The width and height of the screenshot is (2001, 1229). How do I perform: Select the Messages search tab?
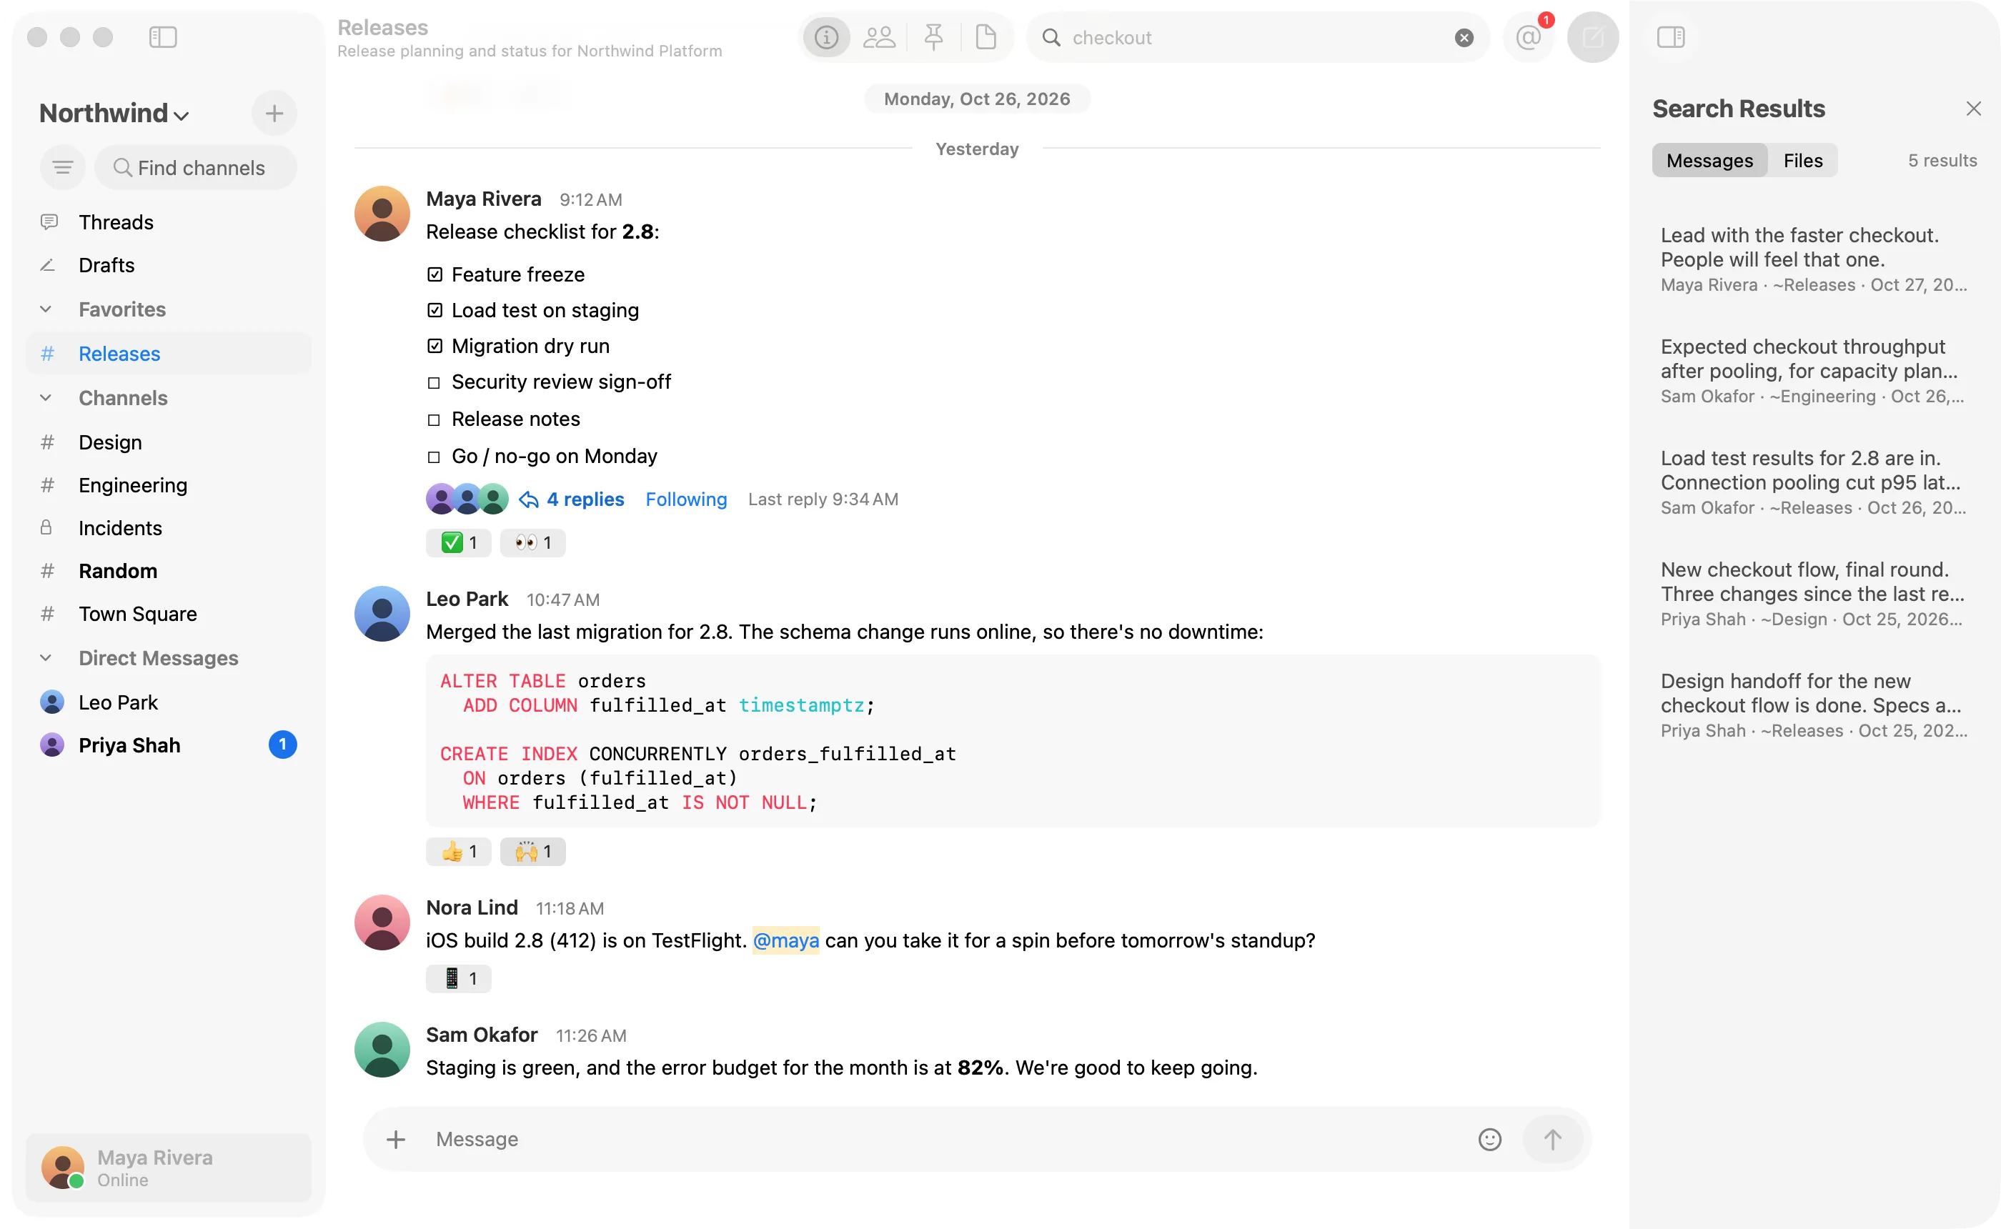pos(1709,161)
